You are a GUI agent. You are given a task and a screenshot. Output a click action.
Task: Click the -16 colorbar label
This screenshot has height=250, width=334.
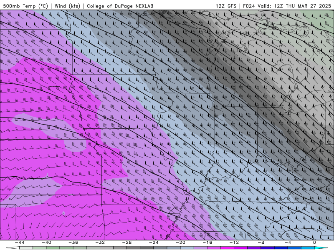point(207,242)
